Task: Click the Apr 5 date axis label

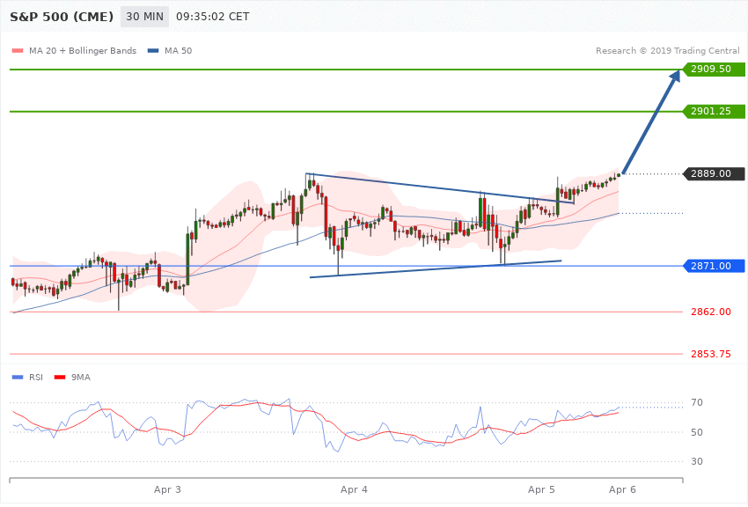Action: pyautogui.click(x=541, y=489)
